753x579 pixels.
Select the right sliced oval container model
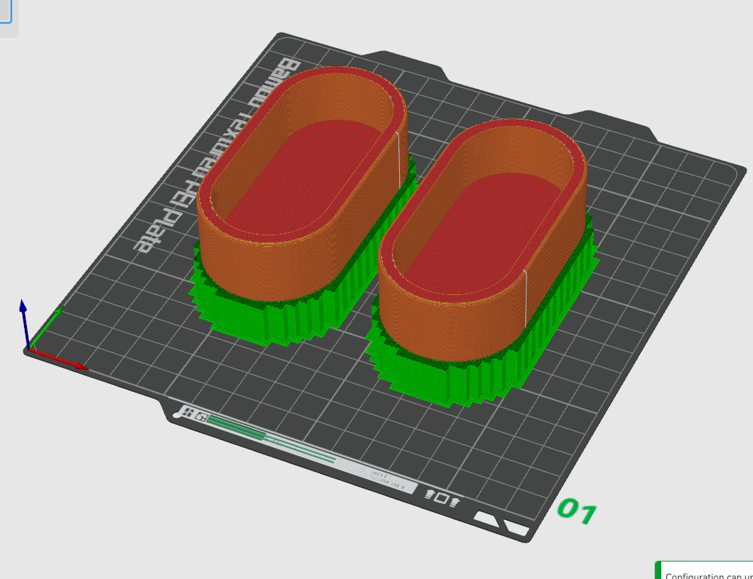tap(483, 239)
